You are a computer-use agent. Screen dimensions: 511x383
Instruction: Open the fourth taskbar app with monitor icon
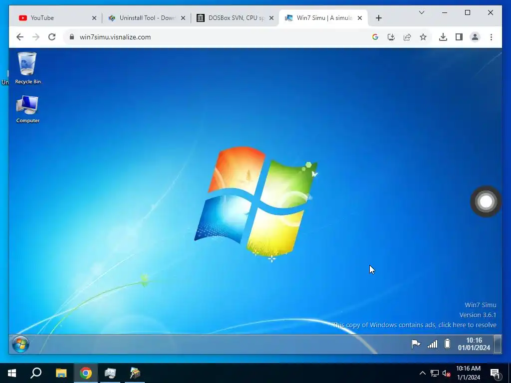click(110, 373)
